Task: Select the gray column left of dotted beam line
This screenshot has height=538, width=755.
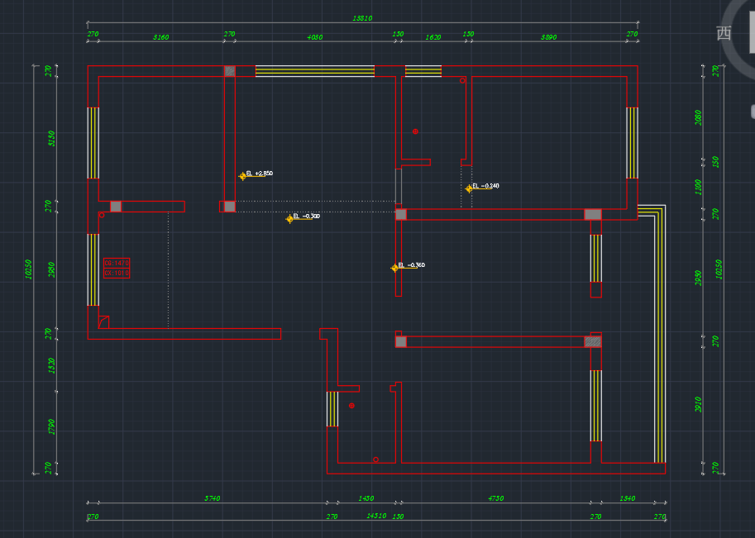Action: click(x=230, y=207)
